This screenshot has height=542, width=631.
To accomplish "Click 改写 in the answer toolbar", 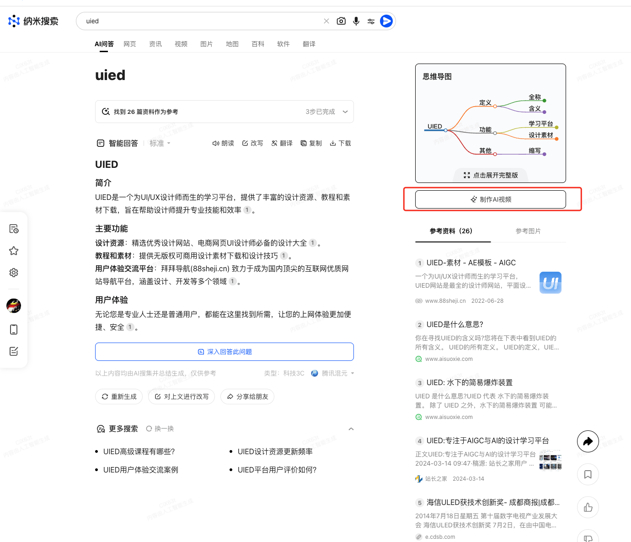I will pyautogui.click(x=252, y=143).
